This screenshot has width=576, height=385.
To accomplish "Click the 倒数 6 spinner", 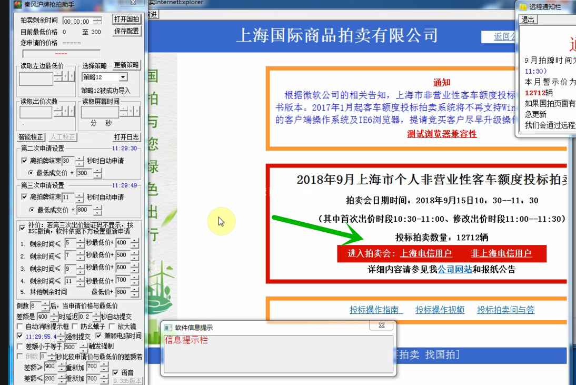I will [x=46, y=305].
